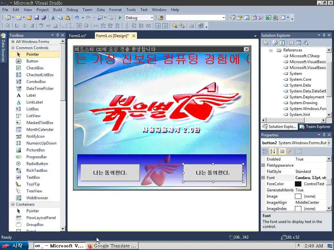The height and width of the screenshot is (250, 334).
Task: Click the Microsoft V... taskbar button
Action: 59,246
